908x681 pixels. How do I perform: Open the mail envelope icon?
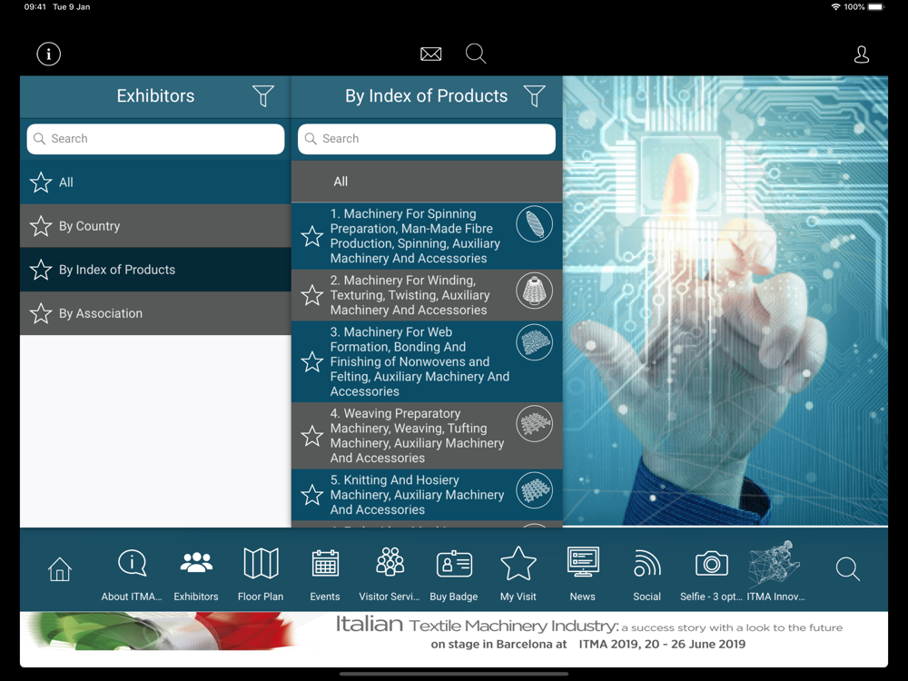[430, 54]
